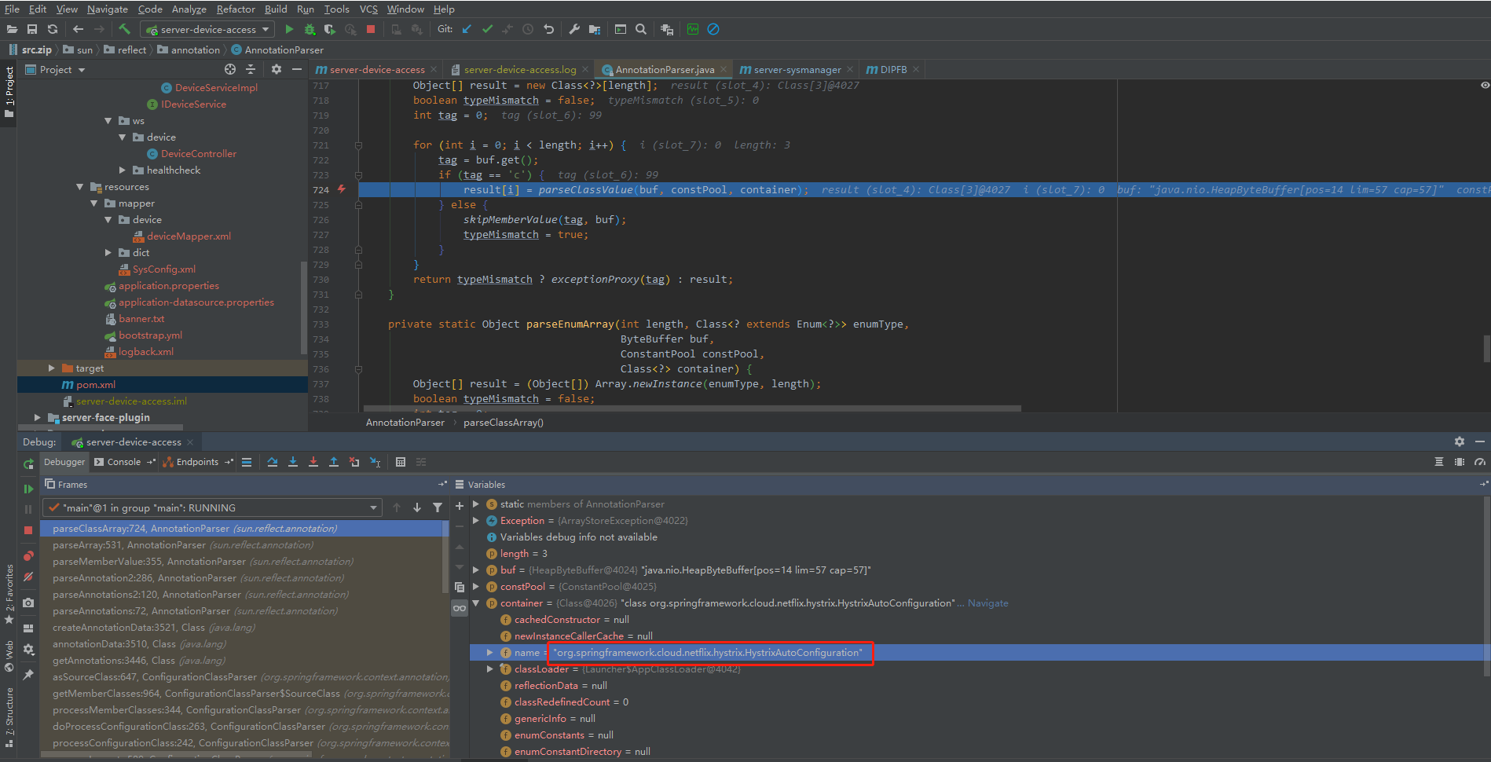Toggle the editor inspections eye icon
The image size is (1491, 762).
point(1485,85)
